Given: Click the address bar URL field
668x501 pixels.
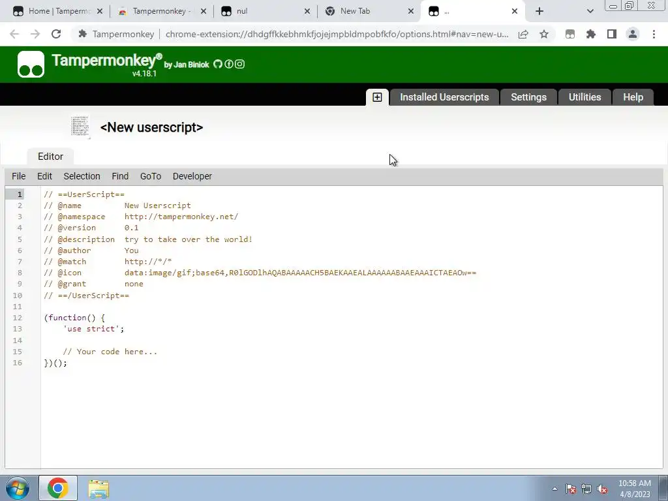Looking at the screenshot, I should [x=337, y=34].
